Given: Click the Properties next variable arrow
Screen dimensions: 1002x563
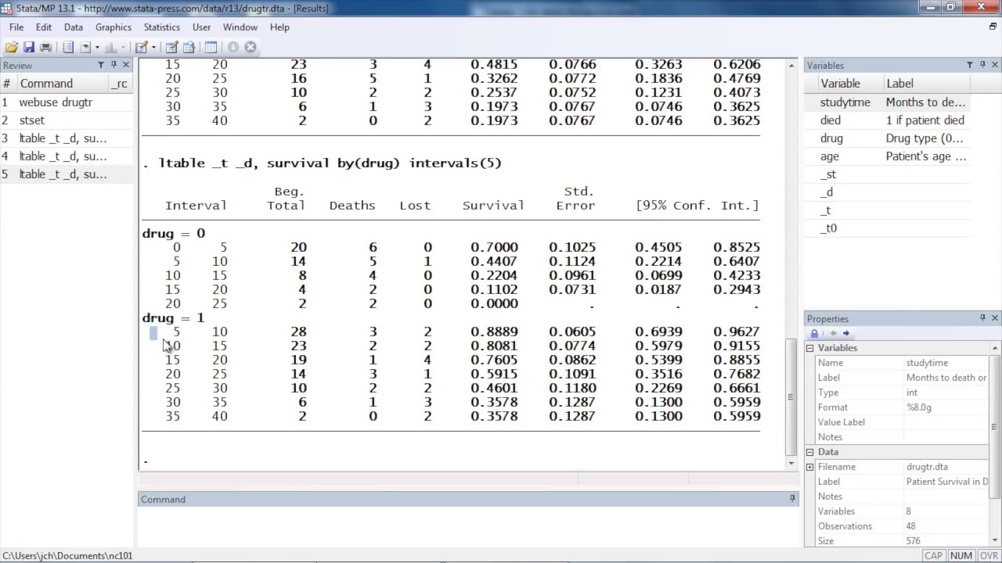Looking at the screenshot, I should point(846,334).
